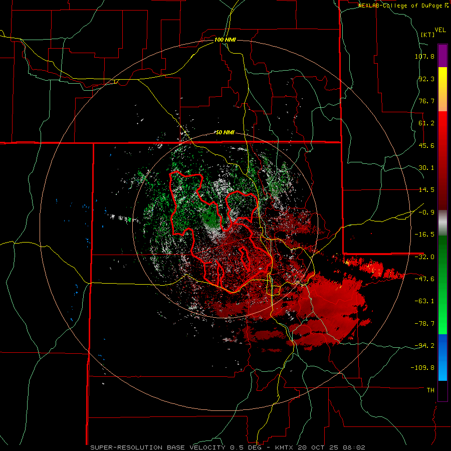Click the -94.2 velocity scale value
This screenshot has width=451, height=451.
pyautogui.click(x=424, y=345)
